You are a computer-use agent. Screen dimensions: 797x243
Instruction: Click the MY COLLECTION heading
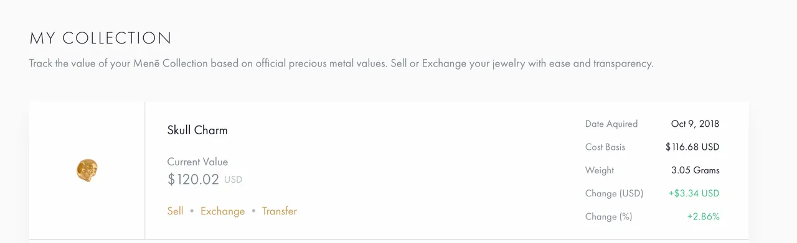(100, 39)
